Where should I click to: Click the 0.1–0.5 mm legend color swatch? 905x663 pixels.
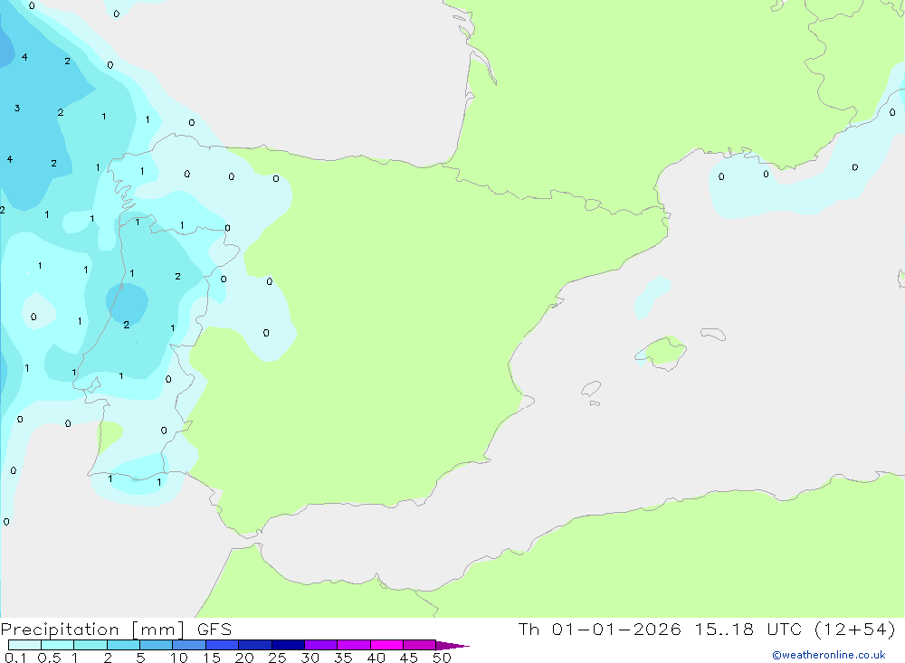(x=24, y=645)
